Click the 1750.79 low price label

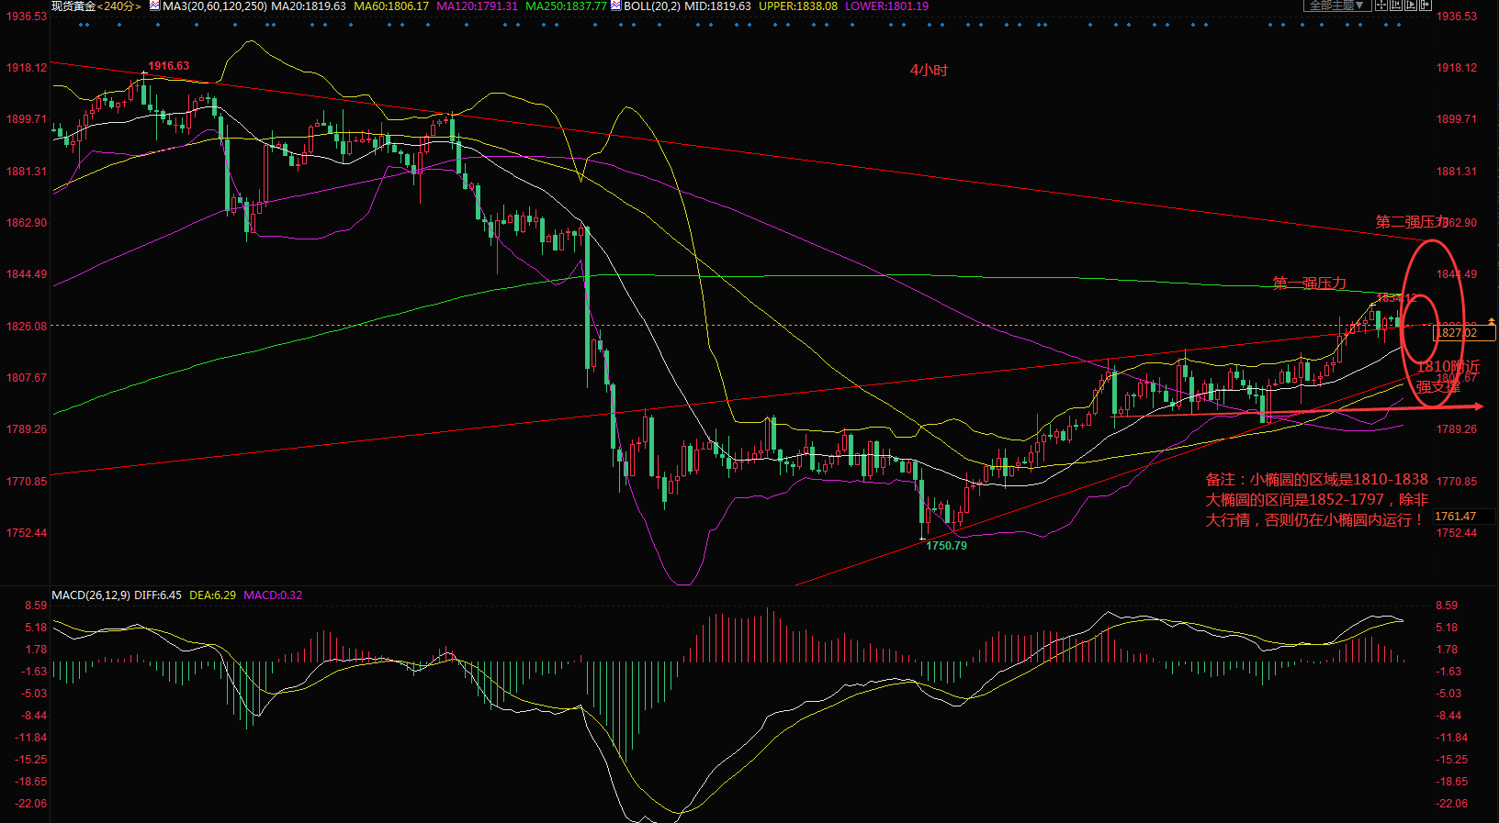coord(946,546)
